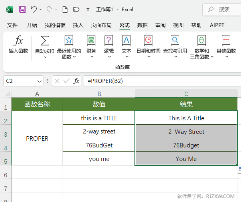Switch to the Data (数据) tab

pyautogui.click(x=142, y=25)
